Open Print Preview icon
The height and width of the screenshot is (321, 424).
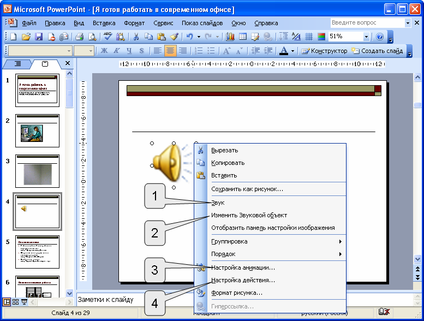(92, 37)
